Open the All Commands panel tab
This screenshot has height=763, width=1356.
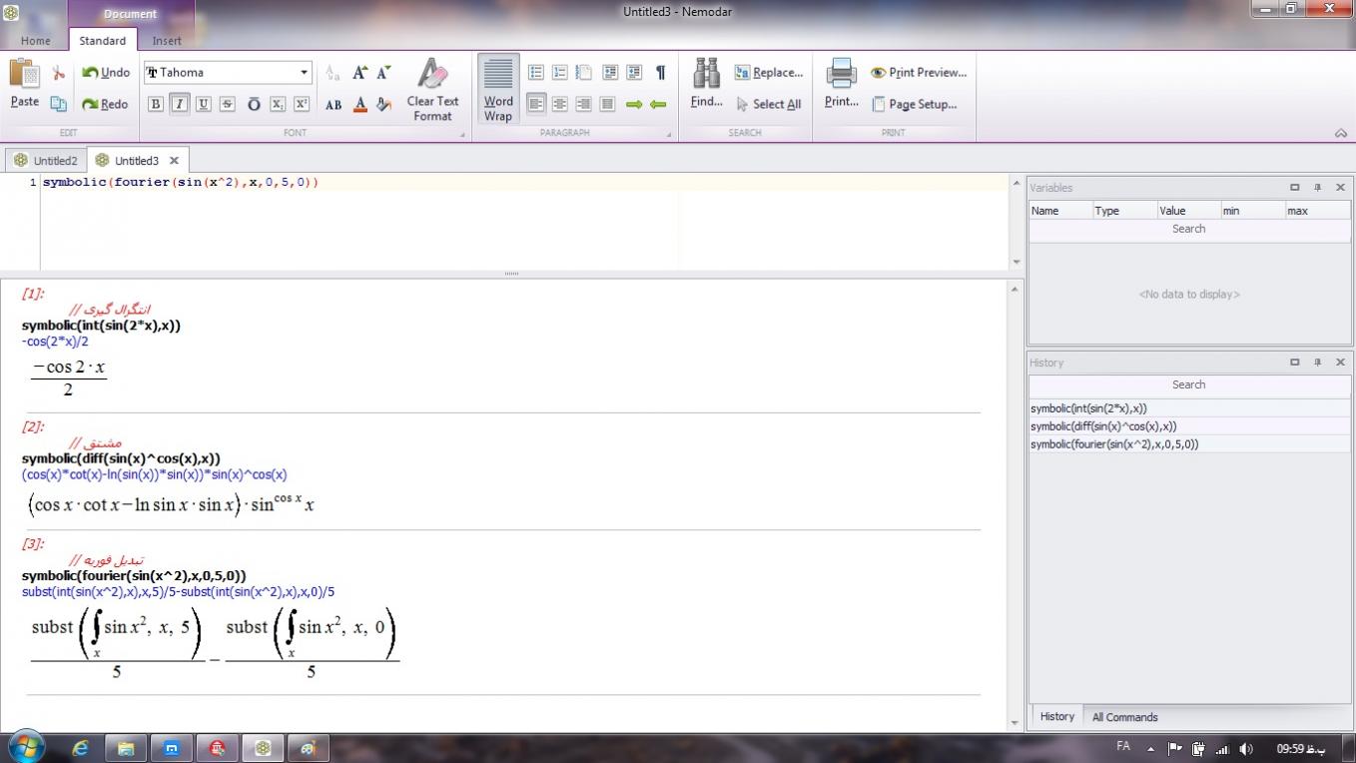coord(1124,717)
